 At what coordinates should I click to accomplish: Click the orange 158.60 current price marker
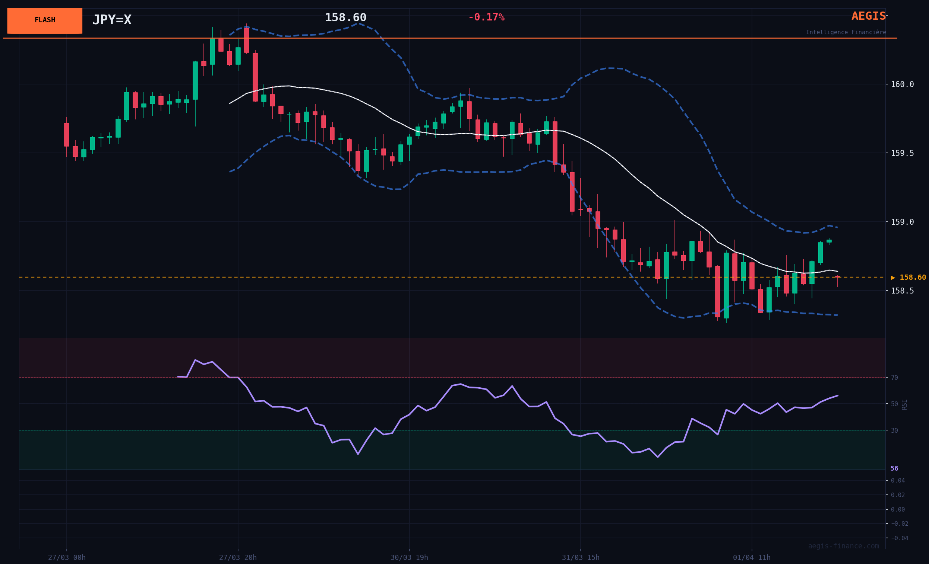click(x=908, y=278)
